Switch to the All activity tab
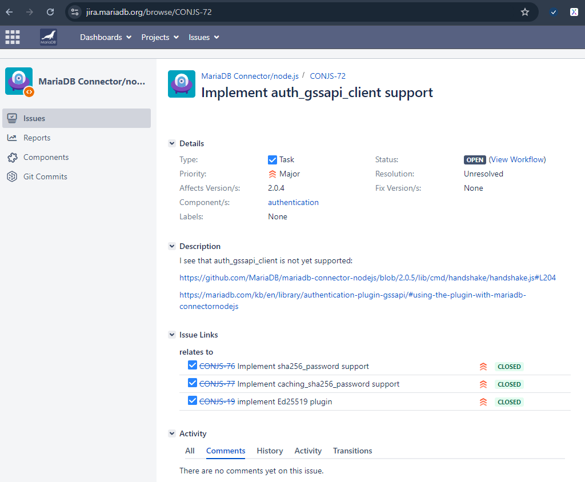The width and height of the screenshot is (585, 482). click(190, 451)
